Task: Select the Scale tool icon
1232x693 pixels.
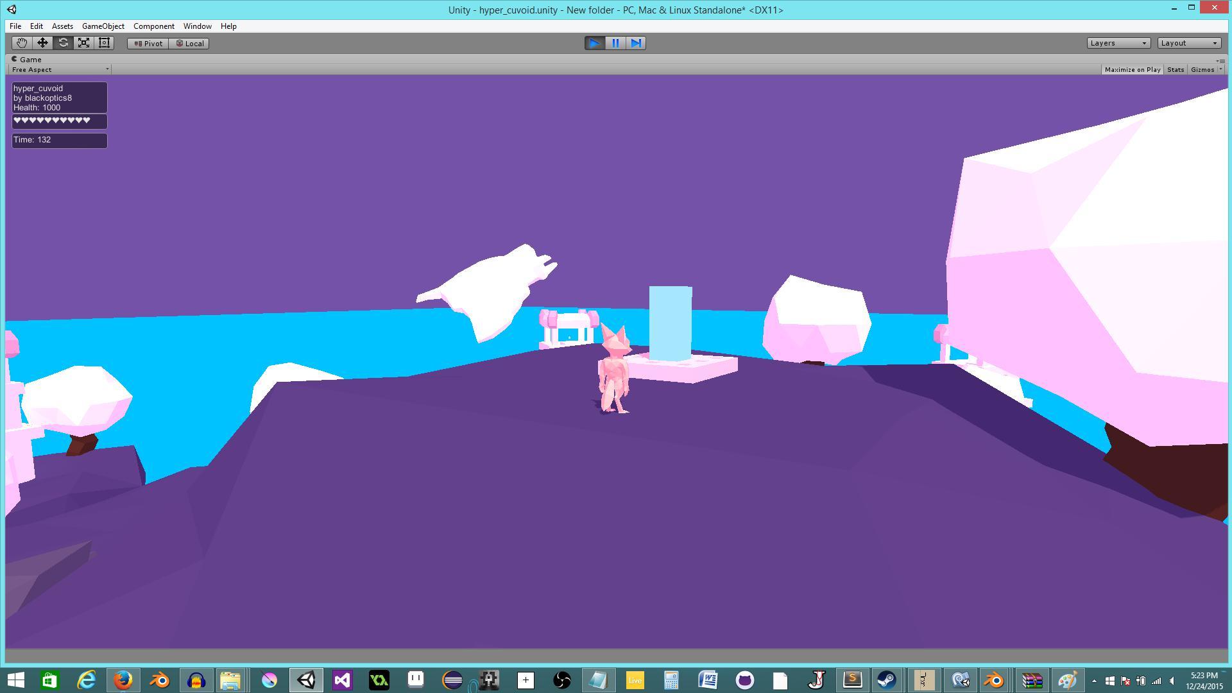Action: (83, 43)
